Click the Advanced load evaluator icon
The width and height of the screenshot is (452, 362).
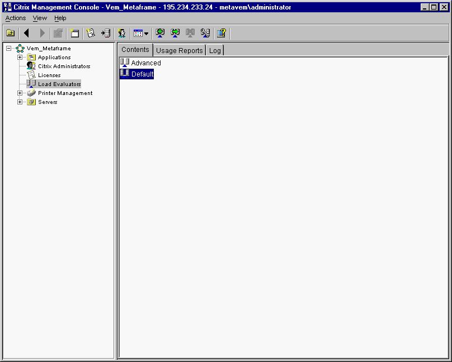point(125,63)
